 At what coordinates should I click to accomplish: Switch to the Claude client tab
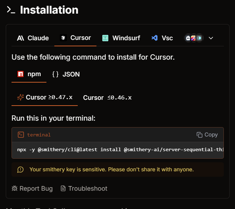[33, 38]
